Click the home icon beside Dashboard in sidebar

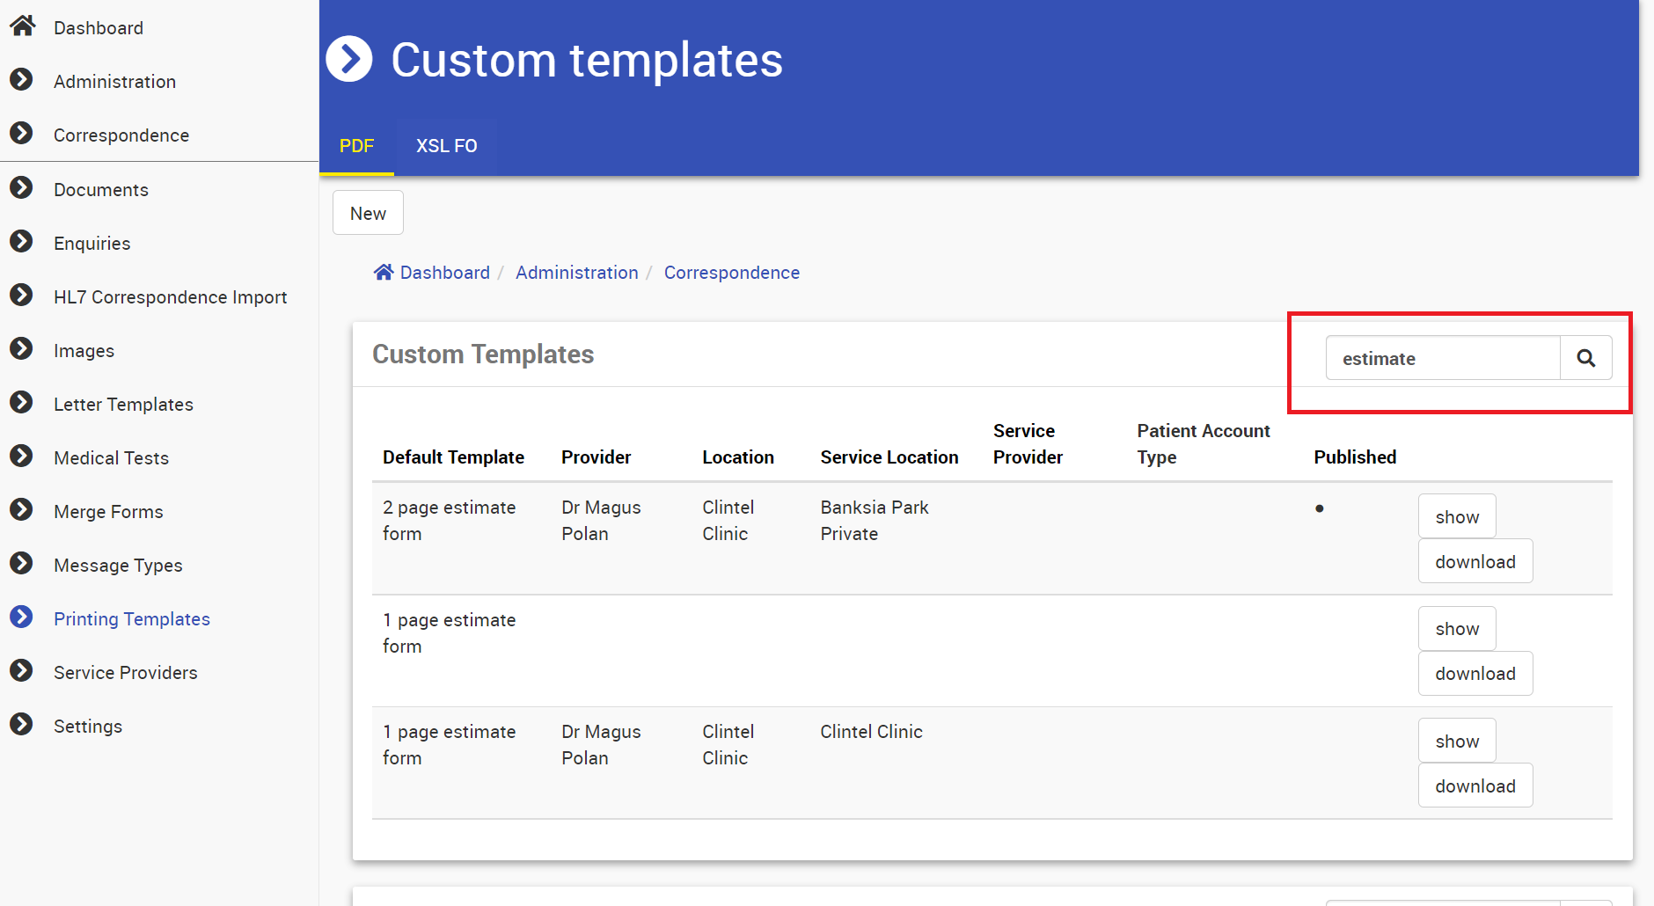tap(22, 26)
